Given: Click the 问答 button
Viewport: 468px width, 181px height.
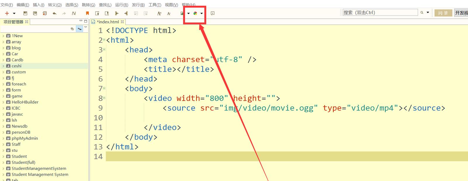Looking at the screenshot, I should pyautogui.click(x=443, y=13).
